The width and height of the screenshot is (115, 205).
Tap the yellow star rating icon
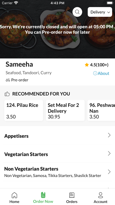click(x=87, y=65)
